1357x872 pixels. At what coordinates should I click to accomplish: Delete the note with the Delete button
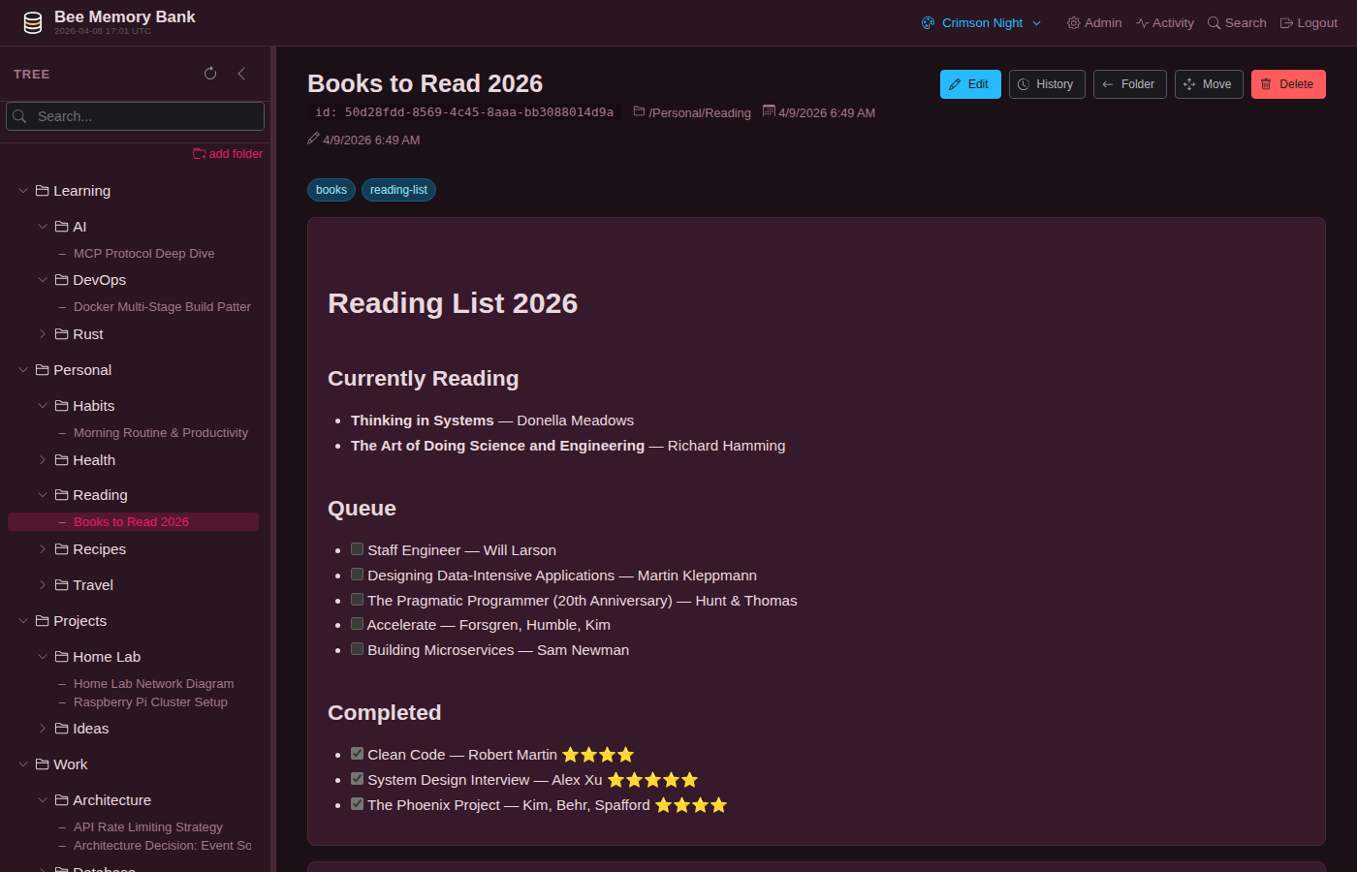[1288, 84]
